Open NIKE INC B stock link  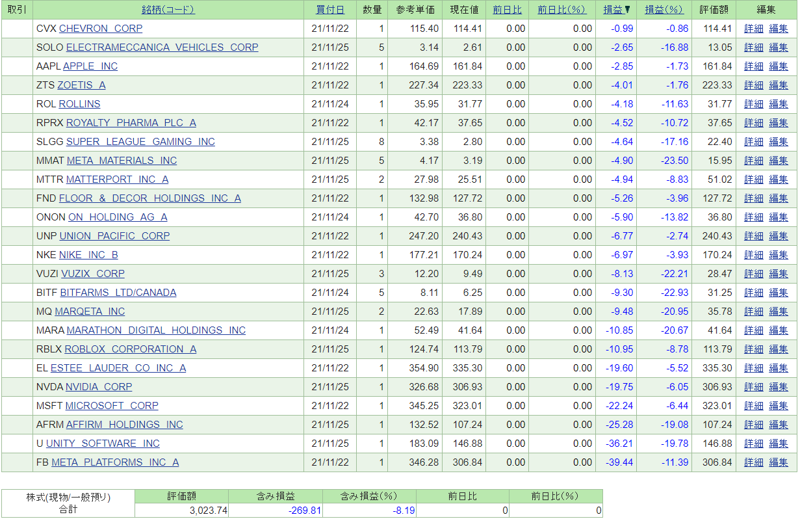click(88, 255)
